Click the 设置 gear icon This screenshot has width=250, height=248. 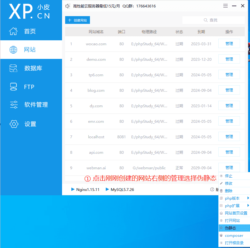pos(14,124)
